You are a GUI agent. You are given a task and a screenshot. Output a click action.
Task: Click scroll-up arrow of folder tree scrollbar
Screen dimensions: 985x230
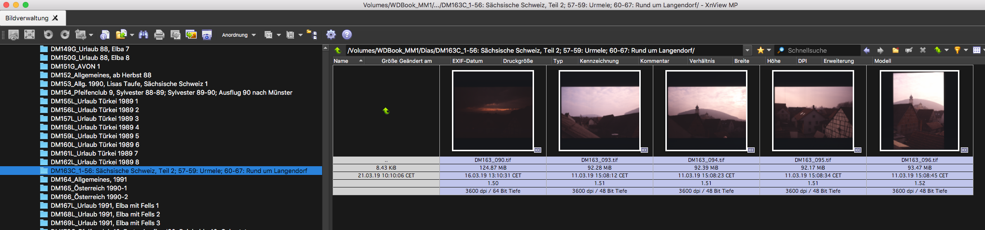pyautogui.click(x=325, y=48)
